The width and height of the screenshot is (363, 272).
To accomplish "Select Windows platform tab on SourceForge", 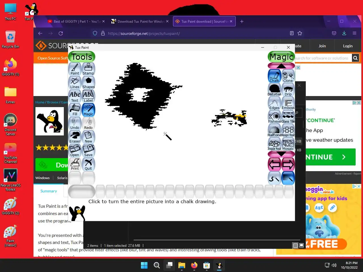I will (x=43, y=178).
